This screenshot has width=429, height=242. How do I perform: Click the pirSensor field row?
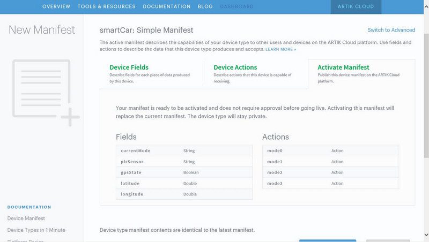click(x=184, y=162)
